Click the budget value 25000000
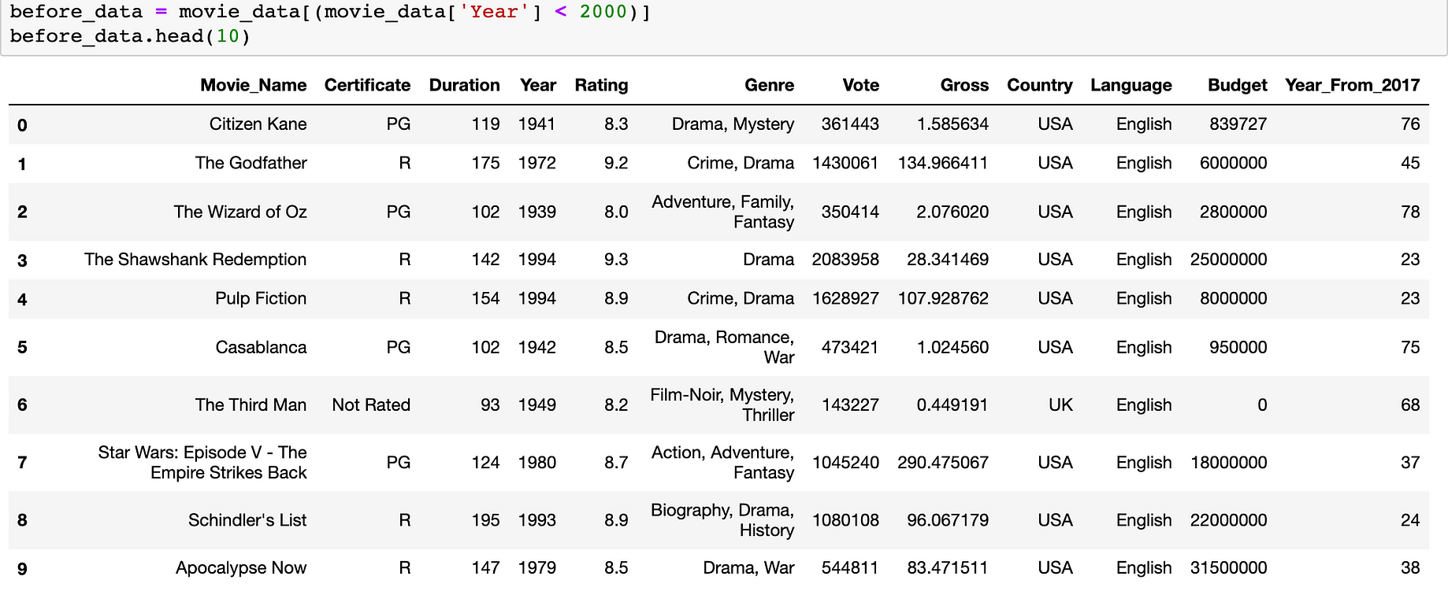 coord(1229,260)
